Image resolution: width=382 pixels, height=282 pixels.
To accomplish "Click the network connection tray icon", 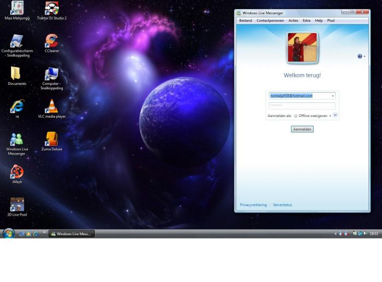I will pyautogui.click(x=355, y=234).
